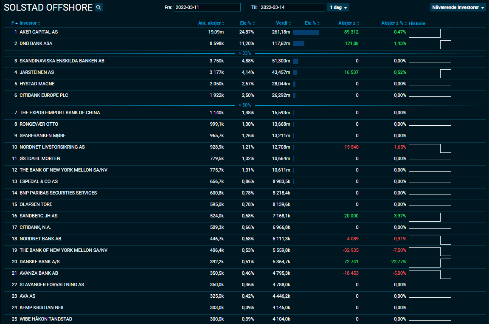
Task: Click history sparkline for NORDNET LIVSFORSIKRING AS
Action: click(430, 148)
